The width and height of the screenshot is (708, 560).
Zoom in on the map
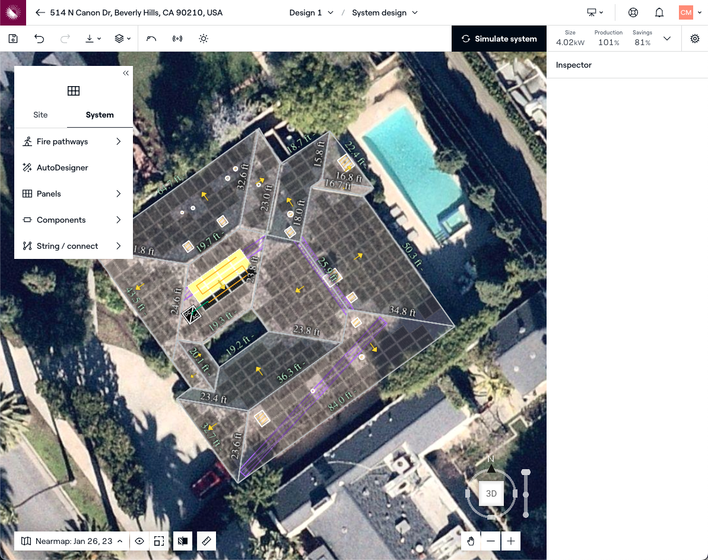tap(510, 541)
